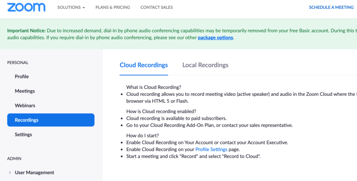
Task: Click the Zoom logo
Action: tap(26, 7)
